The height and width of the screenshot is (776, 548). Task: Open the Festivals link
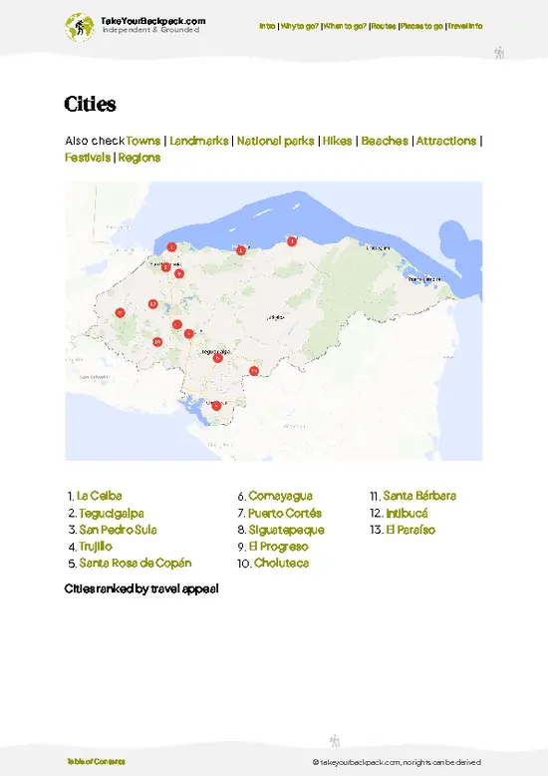pos(88,158)
